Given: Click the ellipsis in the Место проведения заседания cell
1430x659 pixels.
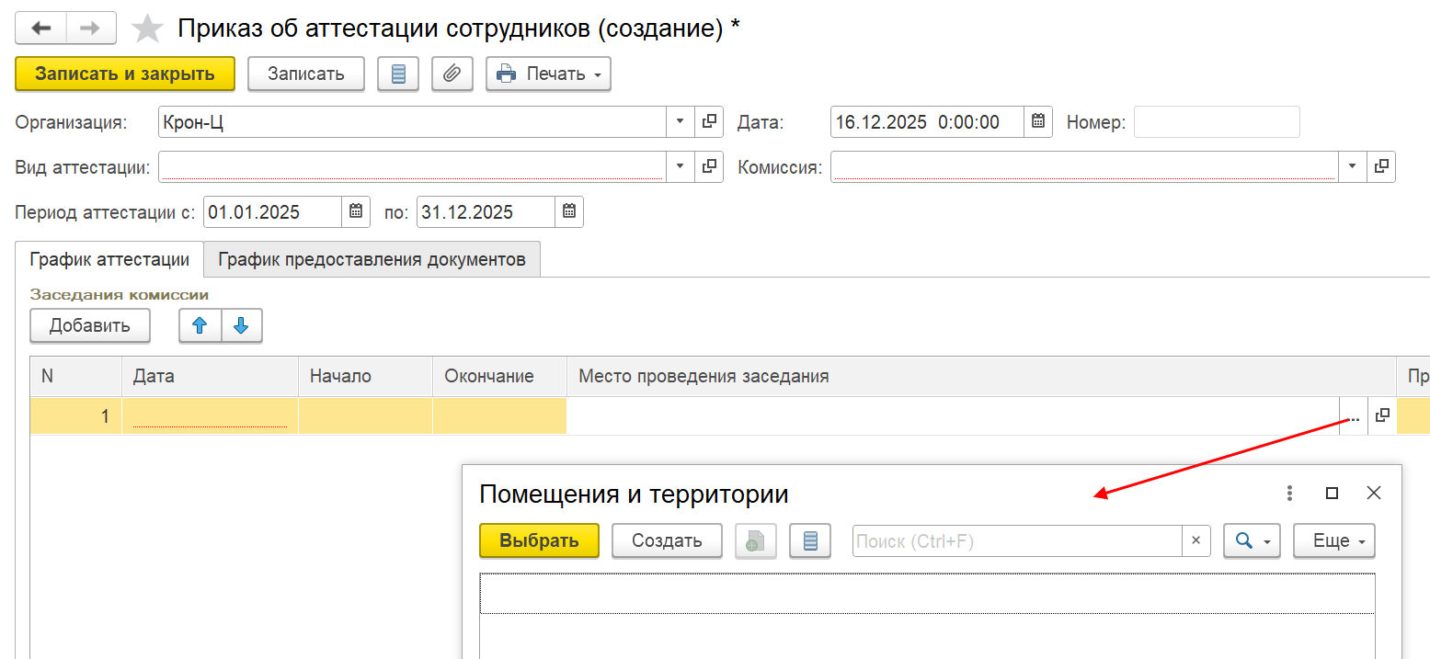Looking at the screenshot, I should [x=1354, y=416].
